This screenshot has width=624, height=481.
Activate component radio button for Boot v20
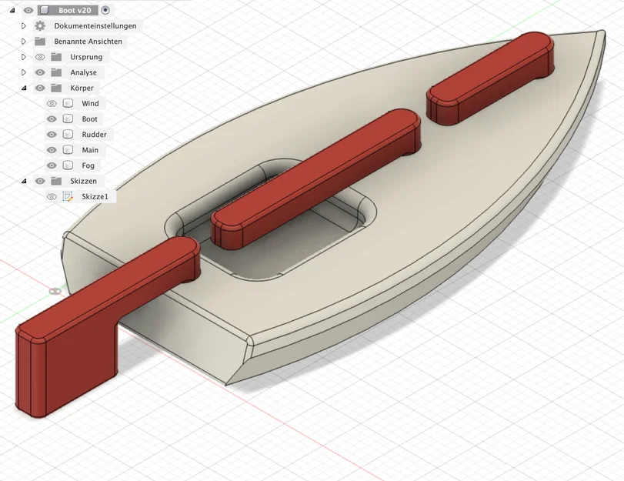point(105,10)
